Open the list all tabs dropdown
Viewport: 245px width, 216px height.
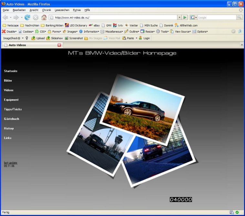pyautogui.click(x=242, y=45)
